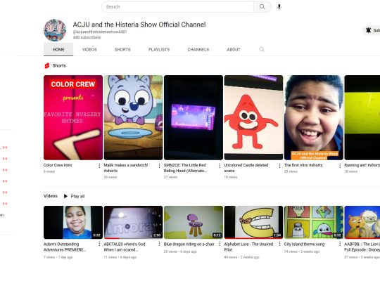Screen dimensions: 380x281
Task: Open the PLAYLISTS tab
Action: point(159,49)
